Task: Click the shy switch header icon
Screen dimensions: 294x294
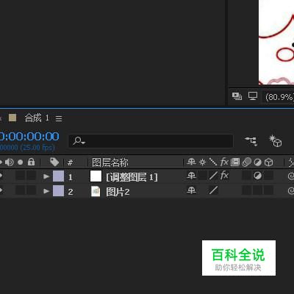Action: pos(191,162)
